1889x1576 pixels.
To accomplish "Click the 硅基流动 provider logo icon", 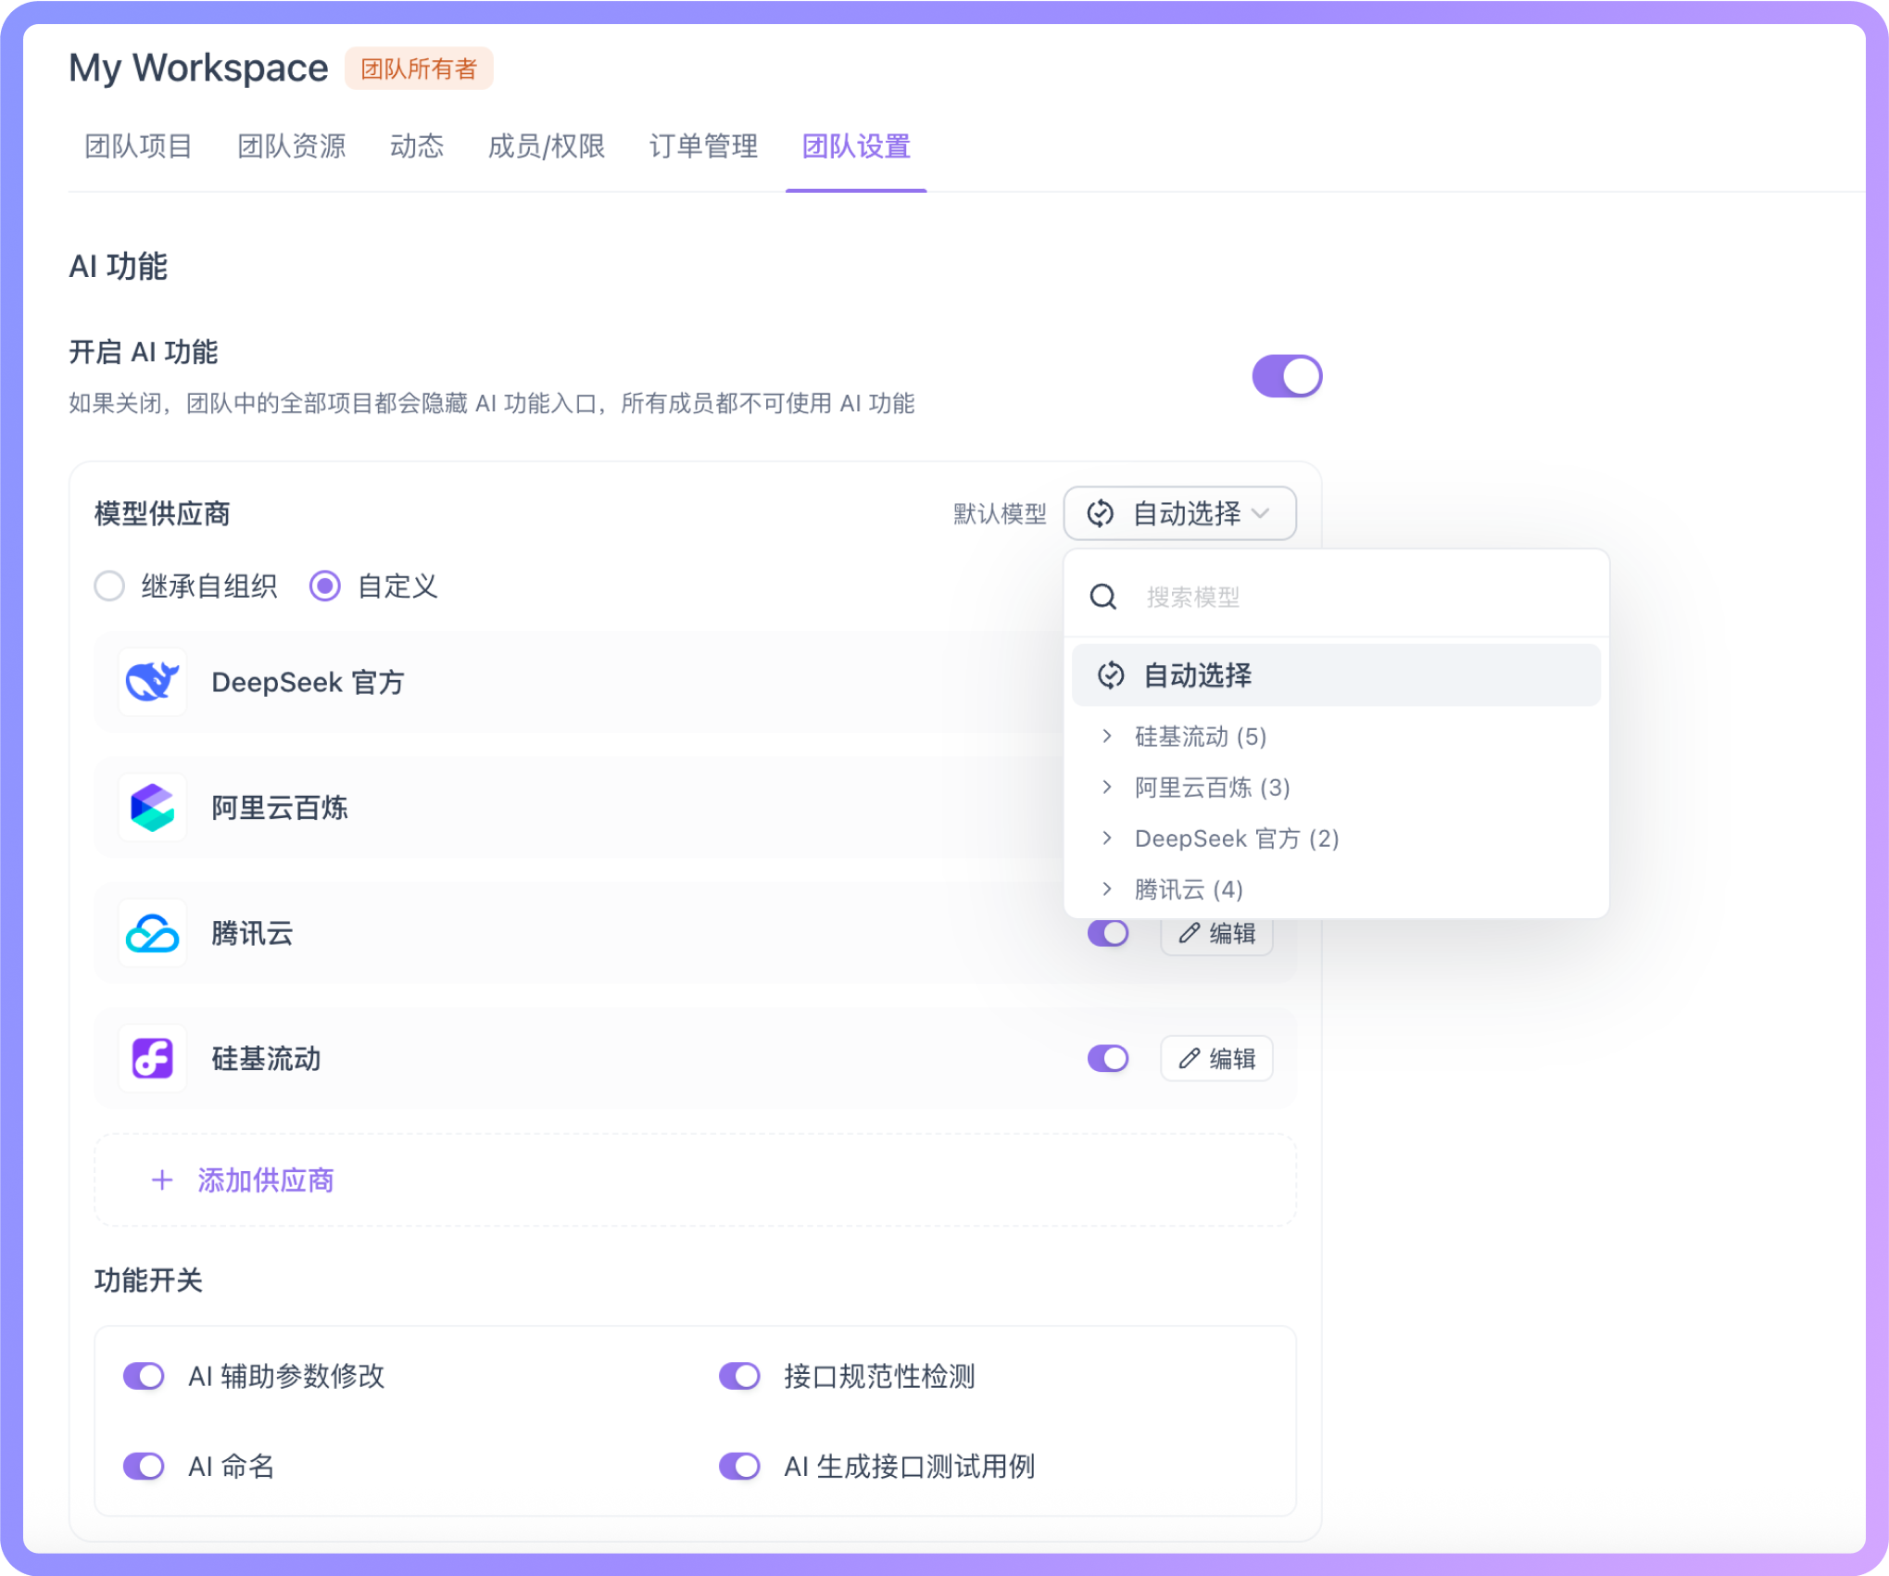I will pyautogui.click(x=152, y=1058).
